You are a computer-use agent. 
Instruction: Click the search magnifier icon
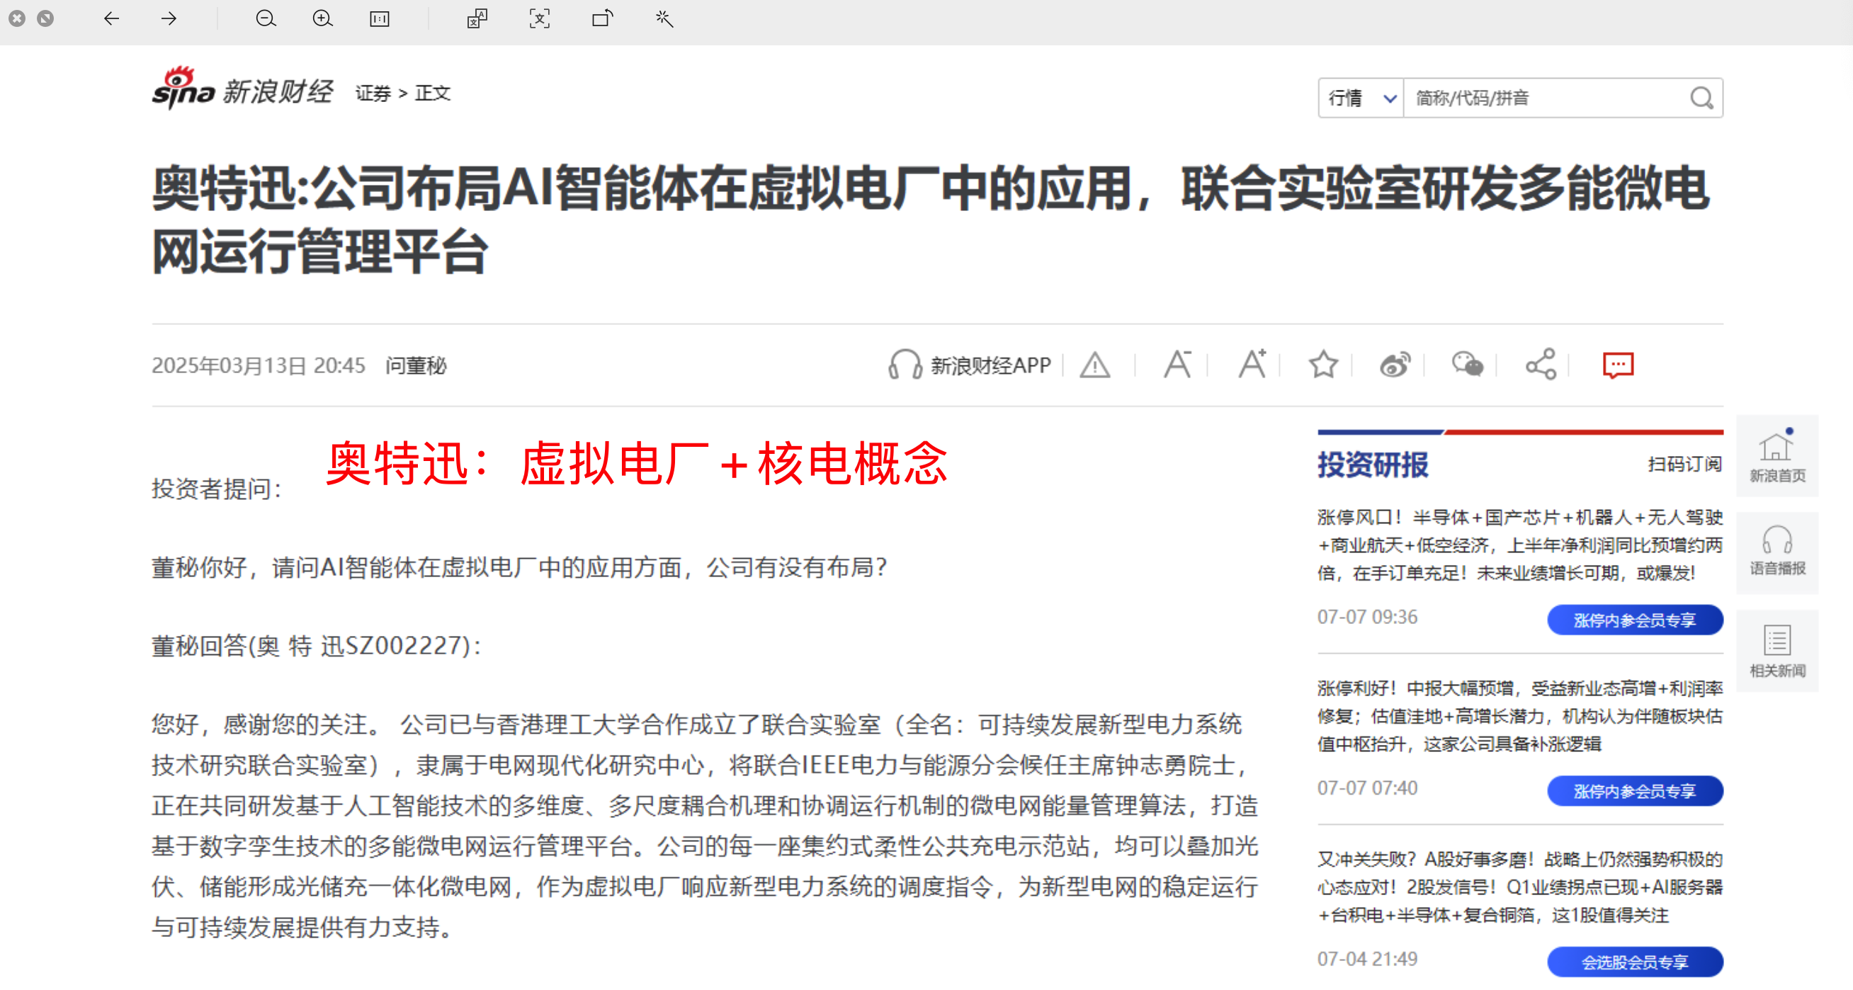[x=1702, y=98]
